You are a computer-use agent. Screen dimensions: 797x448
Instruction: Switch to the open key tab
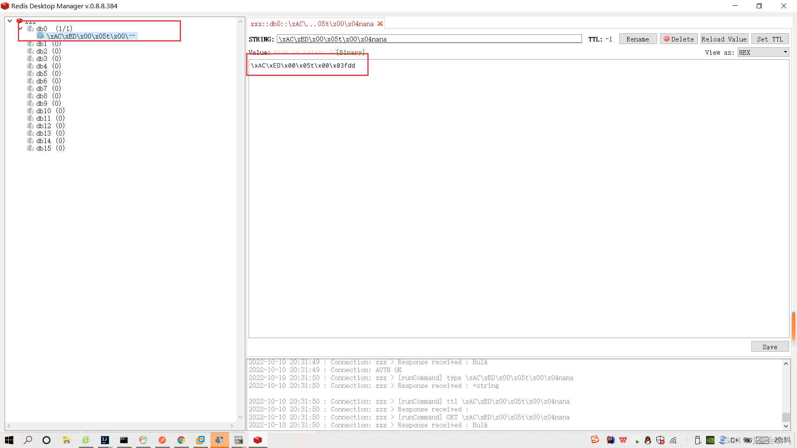[311, 24]
